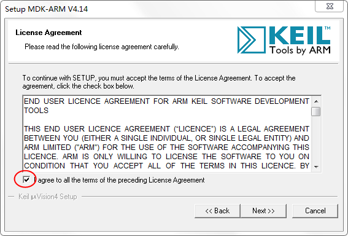Go back using the '<< Back' button
Screen dimensions: 348x236
tap(217, 211)
